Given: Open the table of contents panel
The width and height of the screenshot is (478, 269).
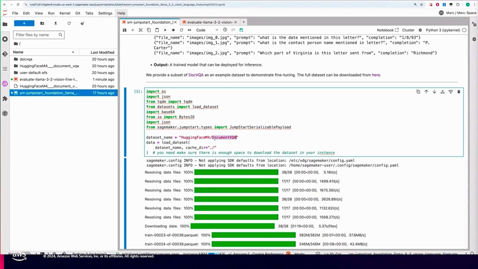Looking at the screenshot, I should point(5,69).
